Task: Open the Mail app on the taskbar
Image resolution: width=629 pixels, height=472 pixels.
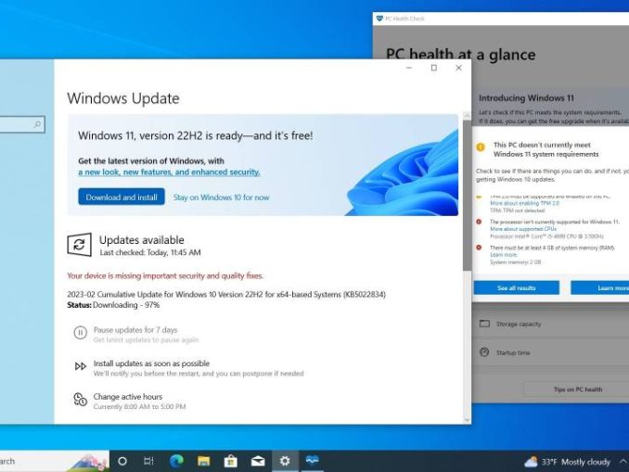Action: coord(257,461)
